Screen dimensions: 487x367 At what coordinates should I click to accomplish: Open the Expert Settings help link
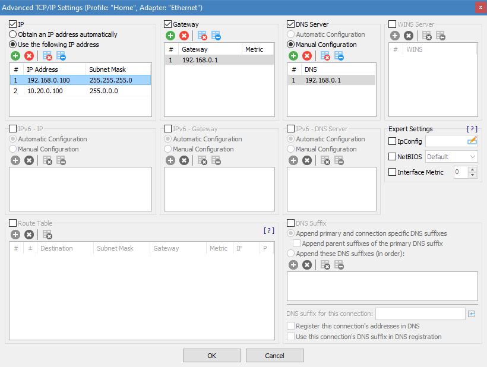pos(472,129)
